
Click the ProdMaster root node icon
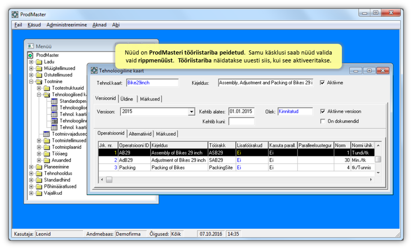[x=30, y=55]
